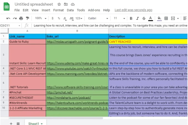Screen dimensions: 188x125
Task: Select row 3 header
Action: (4, 55)
